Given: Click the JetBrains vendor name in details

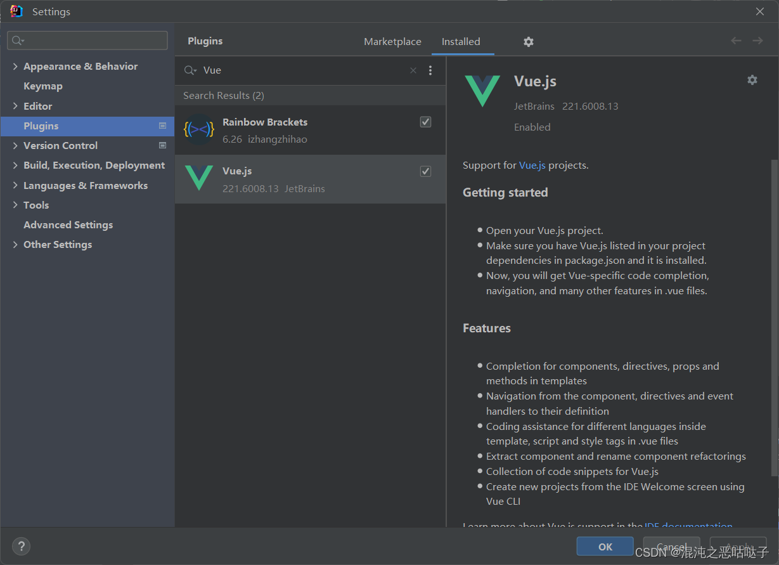Looking at the screenshot, I should click(534, 106).
